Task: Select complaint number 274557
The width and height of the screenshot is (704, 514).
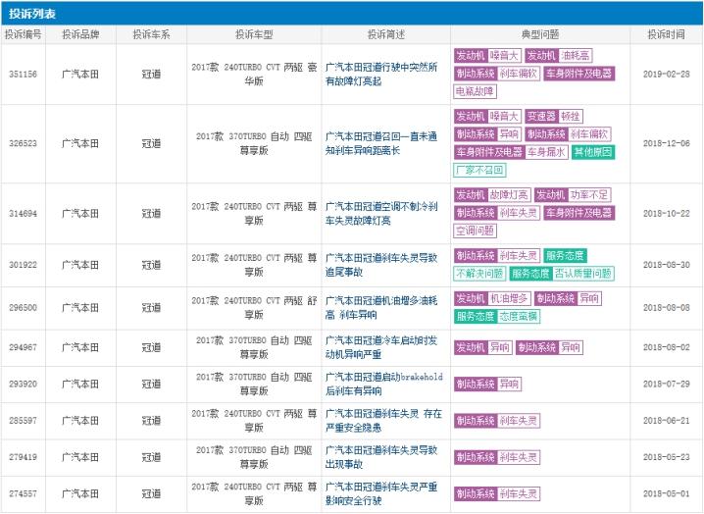Action: coord(23,493)
